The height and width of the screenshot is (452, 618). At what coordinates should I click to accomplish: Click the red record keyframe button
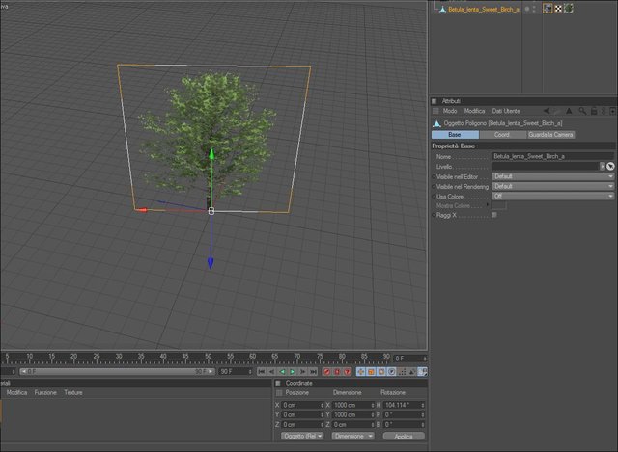click(326, 371)
